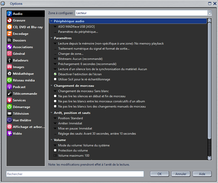
Task: Collapse the Paramètres section triangle
Action: 52,38
